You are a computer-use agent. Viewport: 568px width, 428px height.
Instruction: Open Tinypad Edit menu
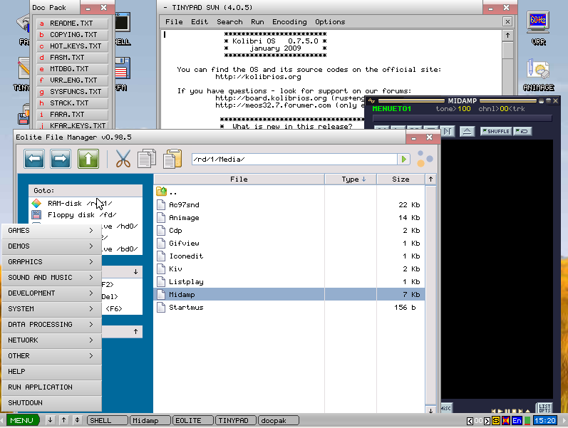(x=200, y=22)
